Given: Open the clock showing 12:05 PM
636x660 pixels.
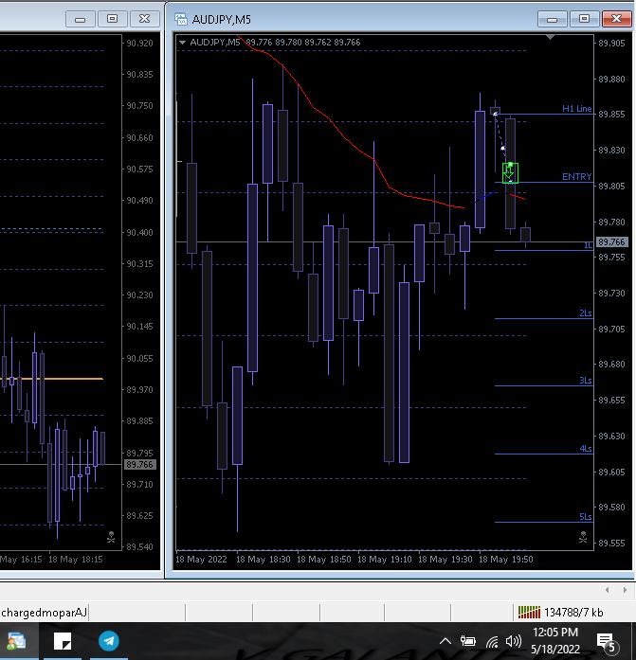Looking at the screenshot, I should [555, 641].
